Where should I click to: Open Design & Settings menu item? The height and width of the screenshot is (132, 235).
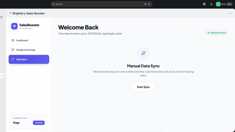(29, 50)
